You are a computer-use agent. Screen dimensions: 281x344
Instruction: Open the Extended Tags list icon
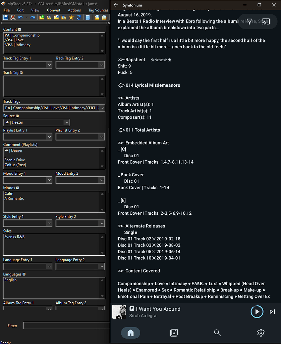88,17
